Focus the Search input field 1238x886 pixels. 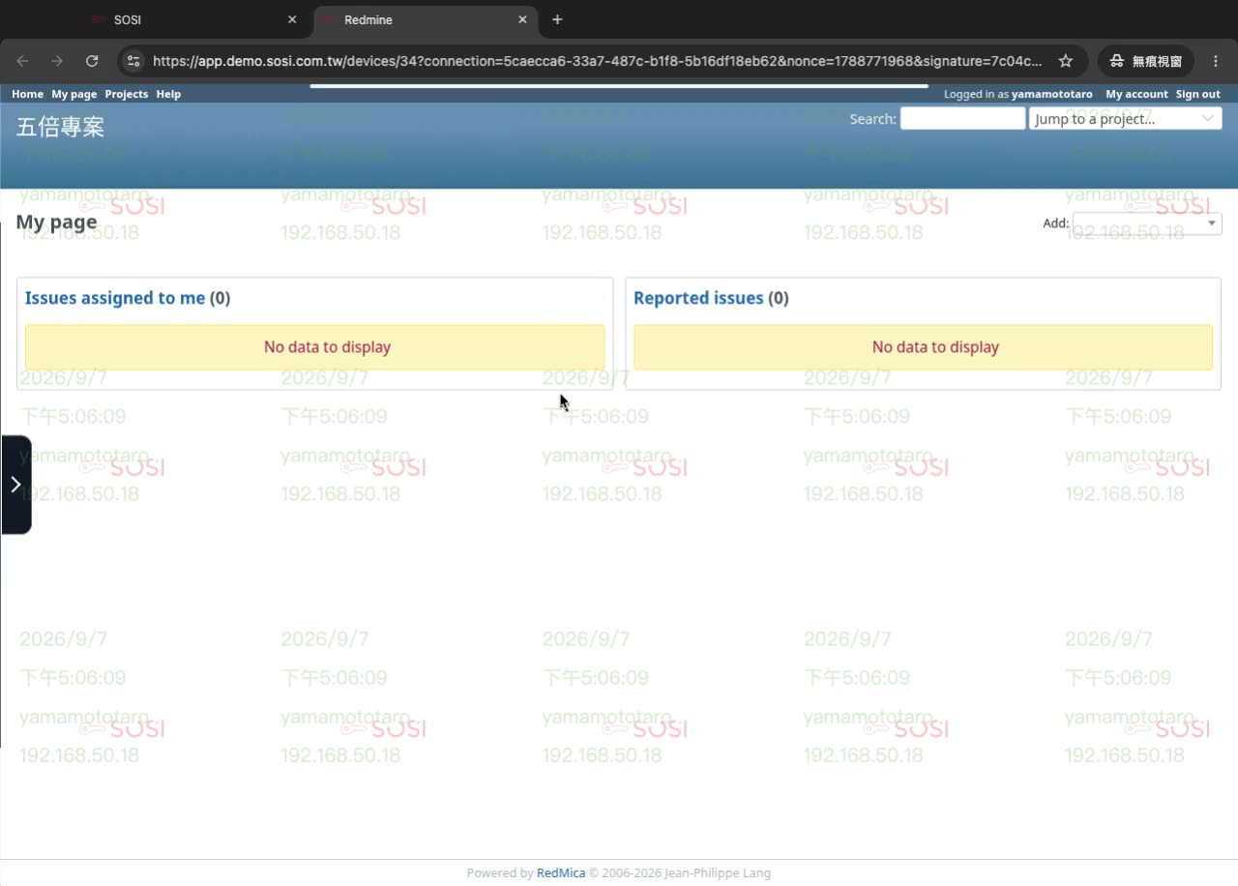(x=962, y=118)
